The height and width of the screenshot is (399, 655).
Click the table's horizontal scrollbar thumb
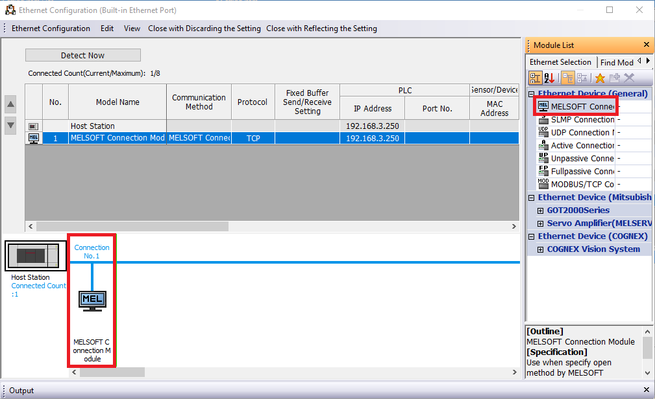click(132, 227)
